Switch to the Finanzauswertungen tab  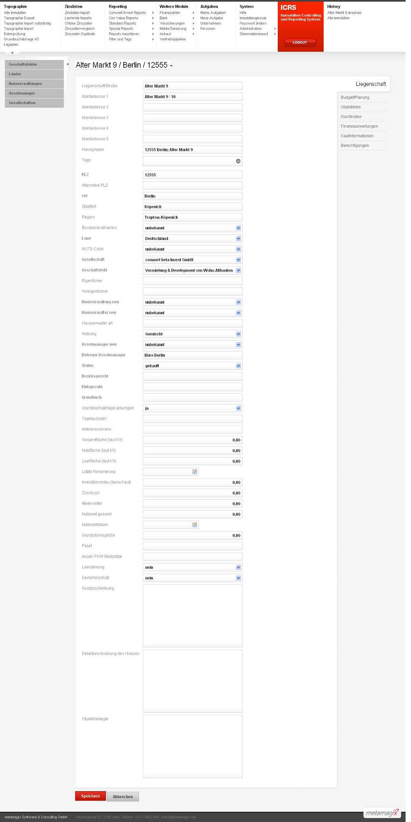[x=359, y=126]
